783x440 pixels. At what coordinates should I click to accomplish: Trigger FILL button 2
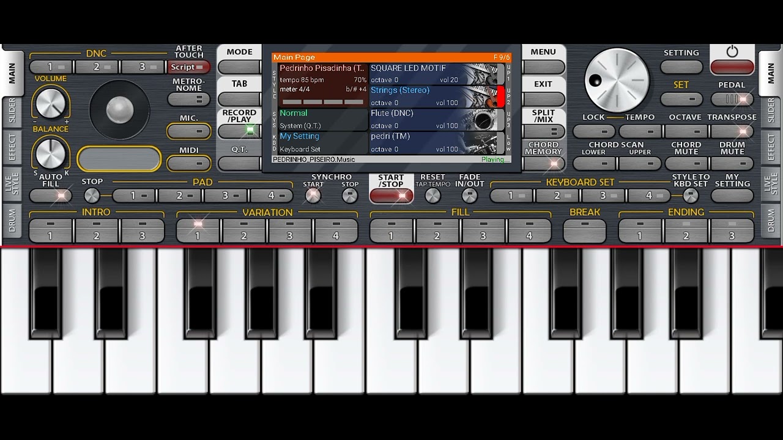point(437,231)
